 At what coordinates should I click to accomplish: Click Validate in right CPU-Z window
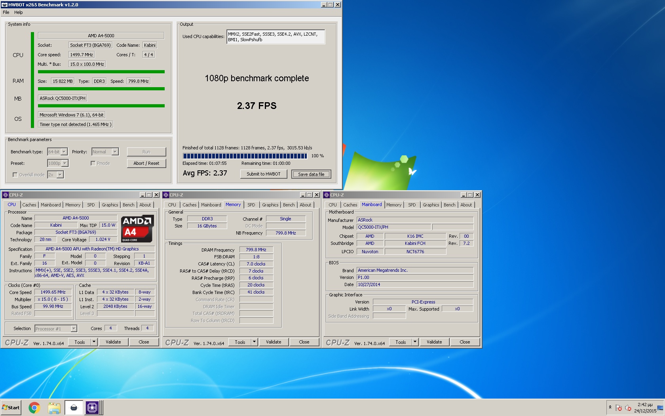pos(434,342)
